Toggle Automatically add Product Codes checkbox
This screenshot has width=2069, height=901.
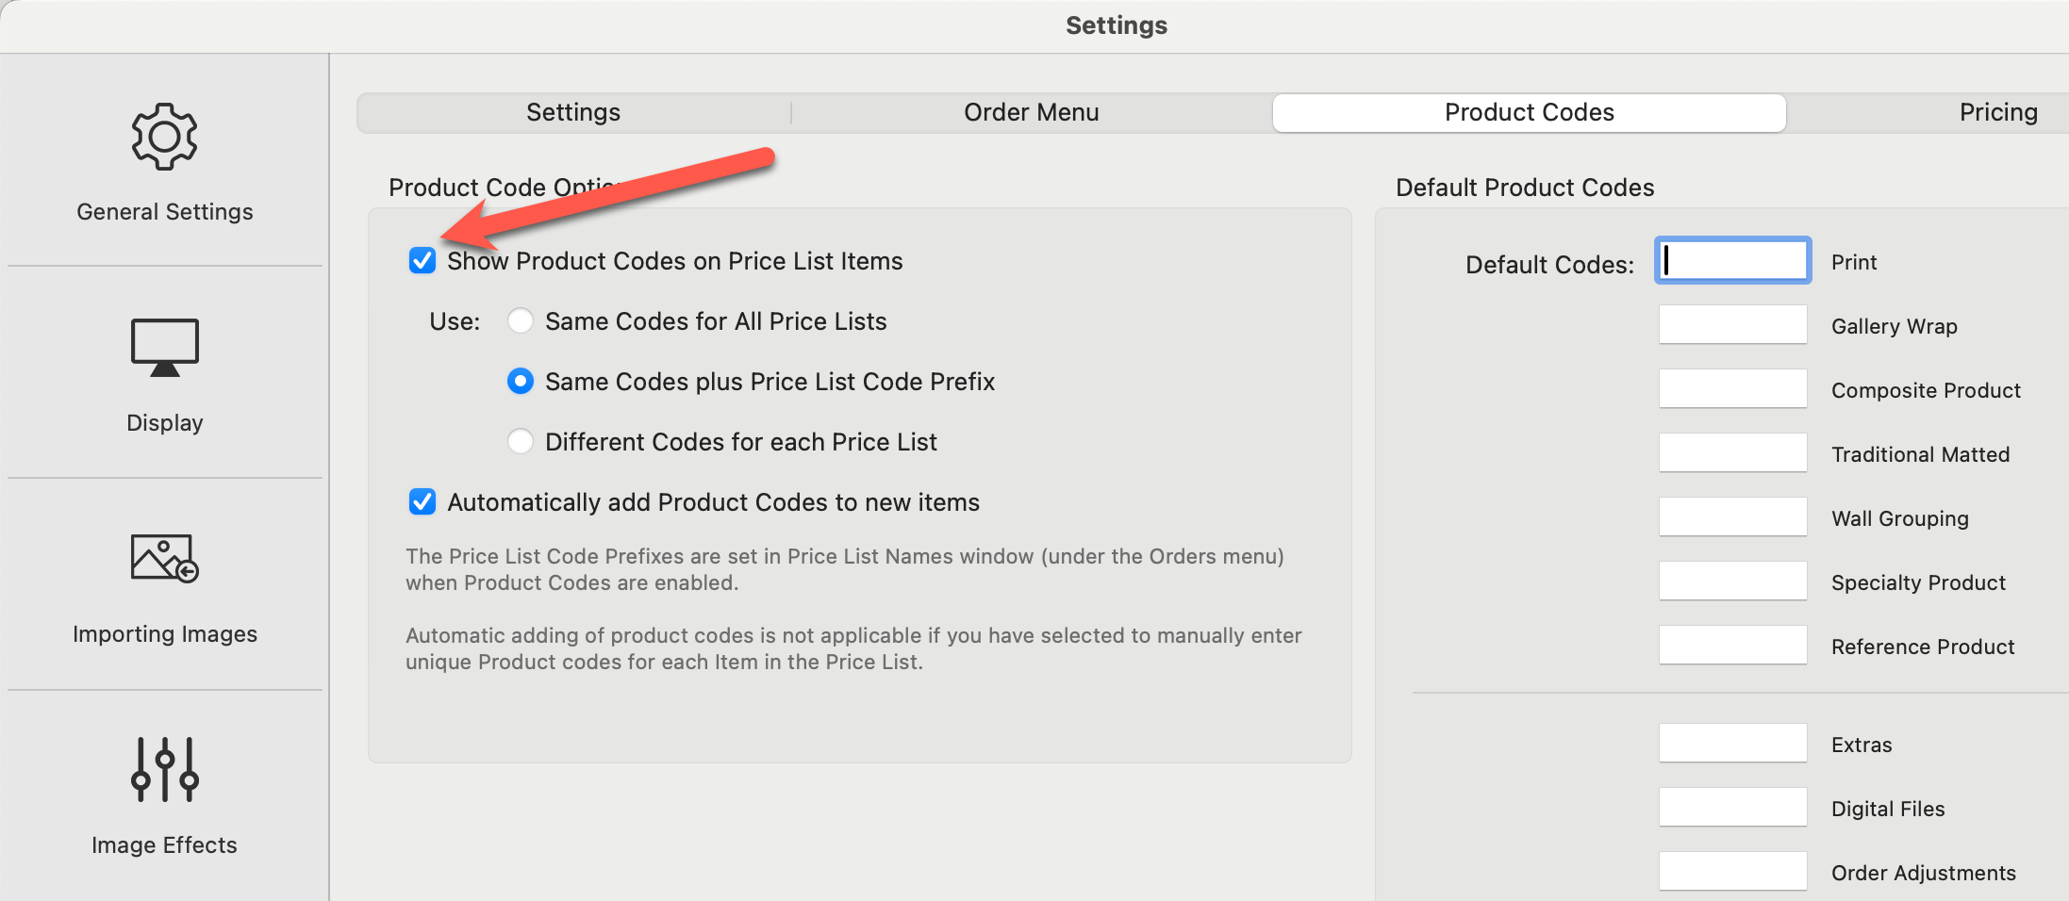[422, 502]
